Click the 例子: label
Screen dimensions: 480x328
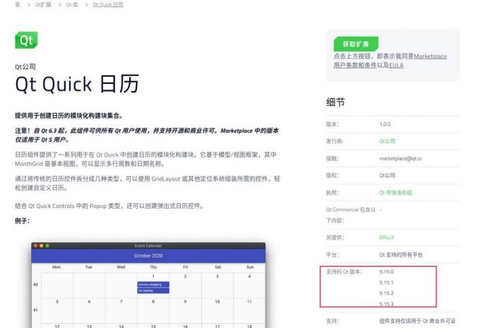[x=23, y=221]
